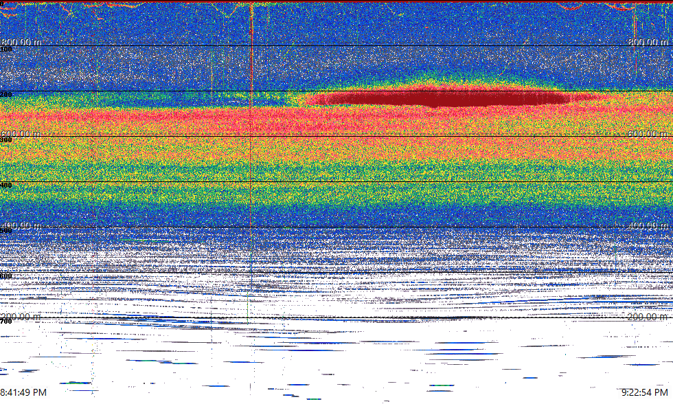673x404 pixels.
Task: Select the 300 depth grid label
Action: 6,140
